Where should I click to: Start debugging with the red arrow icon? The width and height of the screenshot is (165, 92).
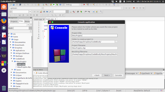[84, 5]
